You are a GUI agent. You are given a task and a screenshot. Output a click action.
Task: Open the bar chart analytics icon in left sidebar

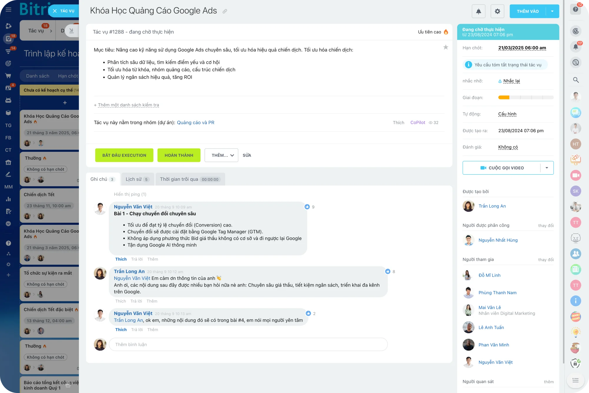pyautogui.click(x=8, y=199)
